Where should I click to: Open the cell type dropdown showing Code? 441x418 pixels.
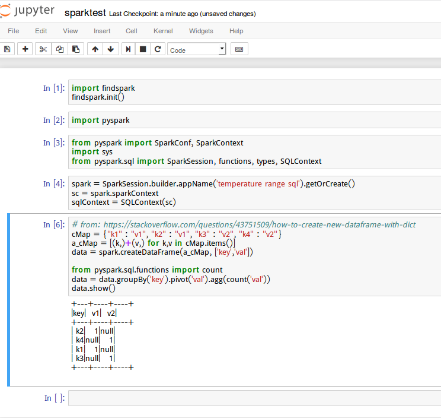click(197, 49)
